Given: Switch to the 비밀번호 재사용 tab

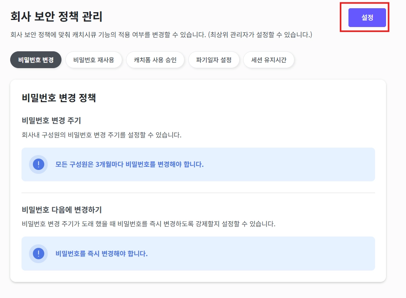Looking at the screenshot, I should [94, 60].
